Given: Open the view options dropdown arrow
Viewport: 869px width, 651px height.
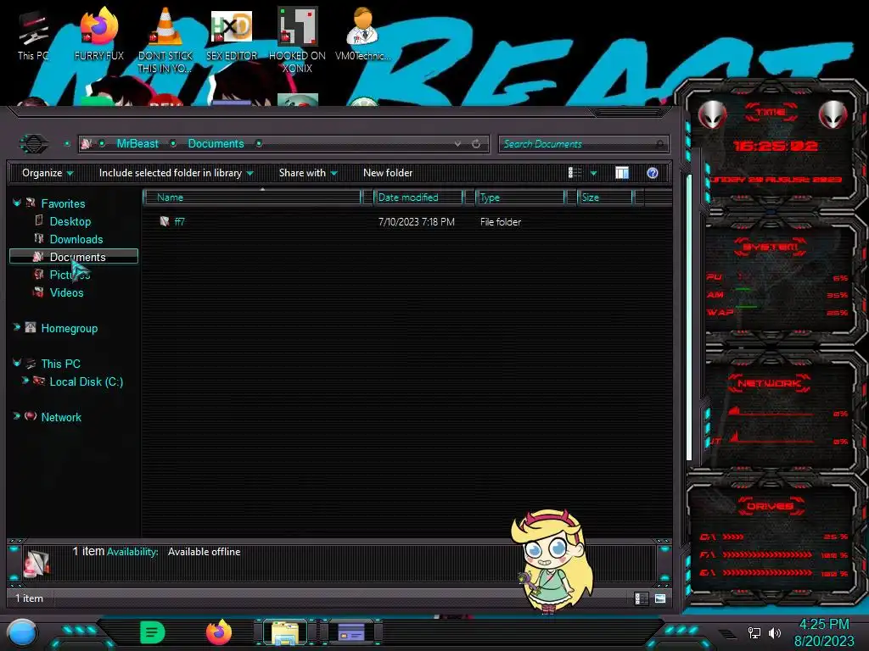Looking at the screenshot, I should 593,173.
